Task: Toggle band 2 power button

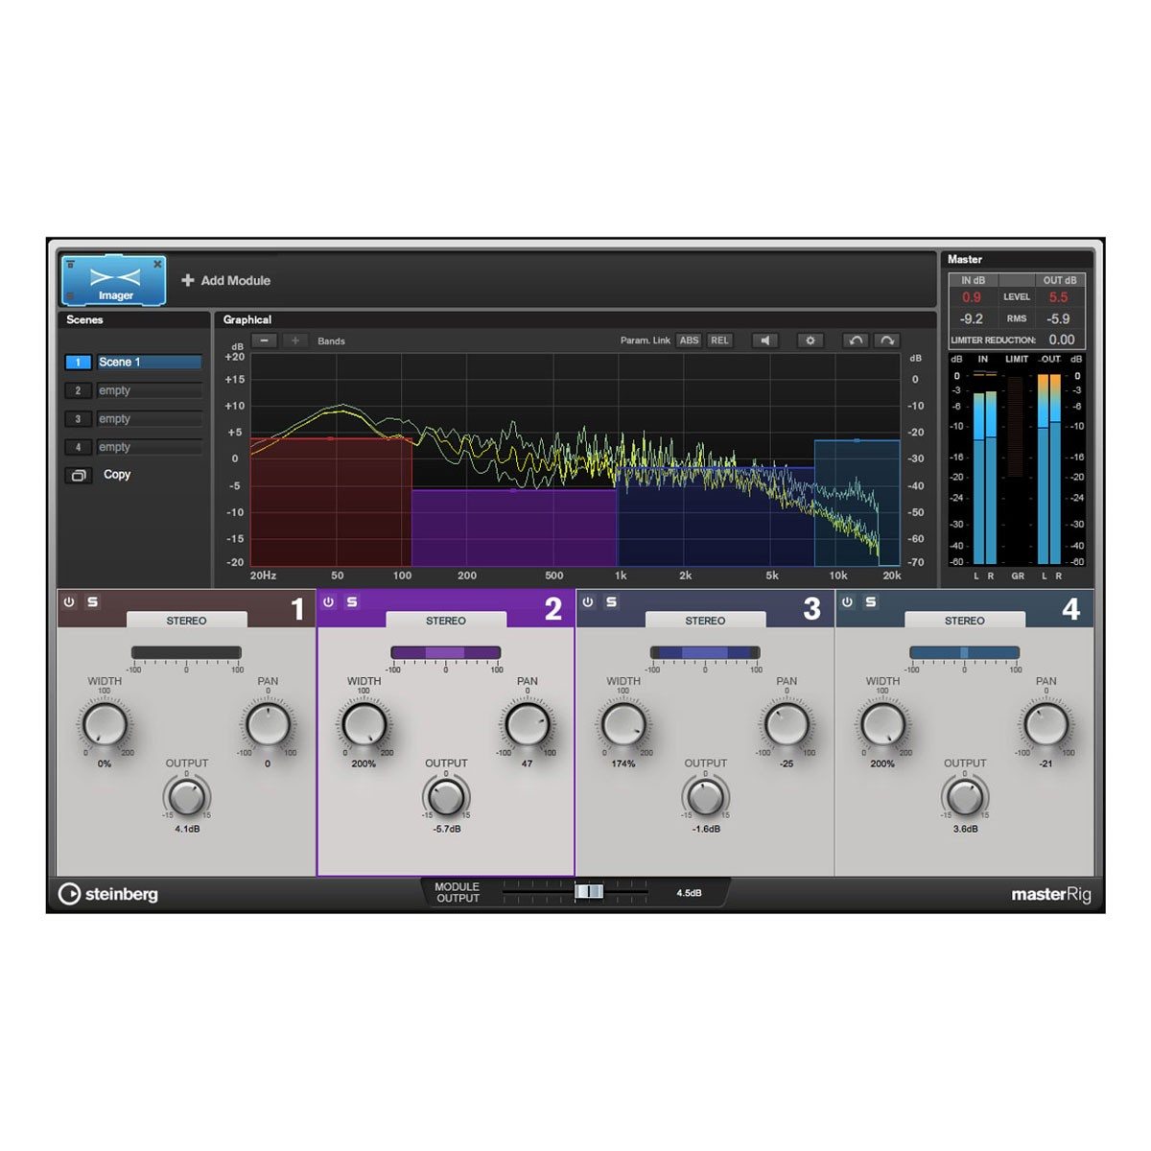Action: 328,602
